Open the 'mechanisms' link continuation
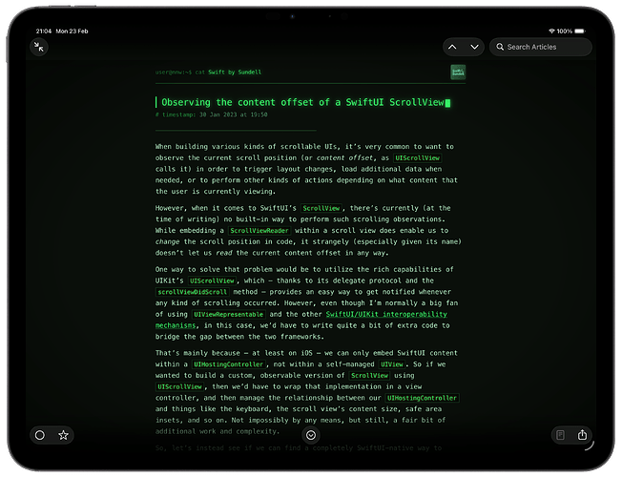The width and height of the screenshot is (622, 477). click(176, 325)
